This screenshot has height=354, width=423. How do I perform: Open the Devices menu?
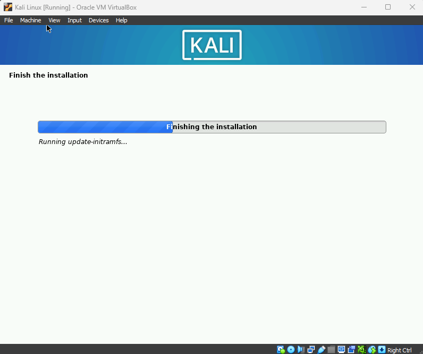pyautogui.click(x=98, y=20)
